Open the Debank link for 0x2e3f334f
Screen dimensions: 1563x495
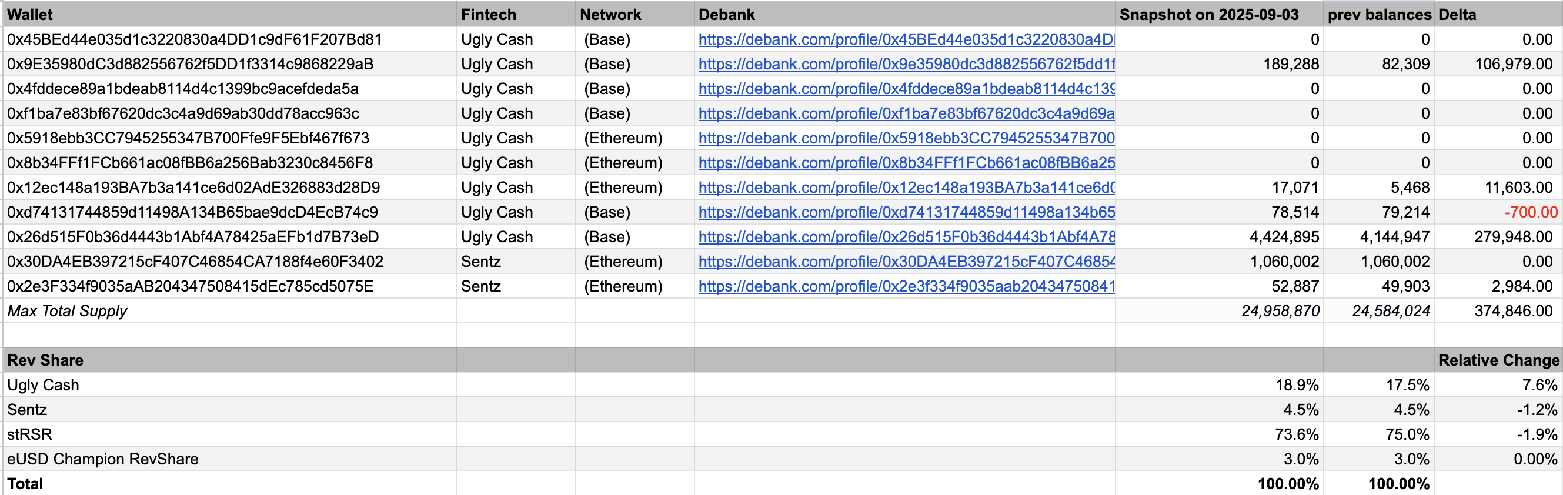coord(905,286)
